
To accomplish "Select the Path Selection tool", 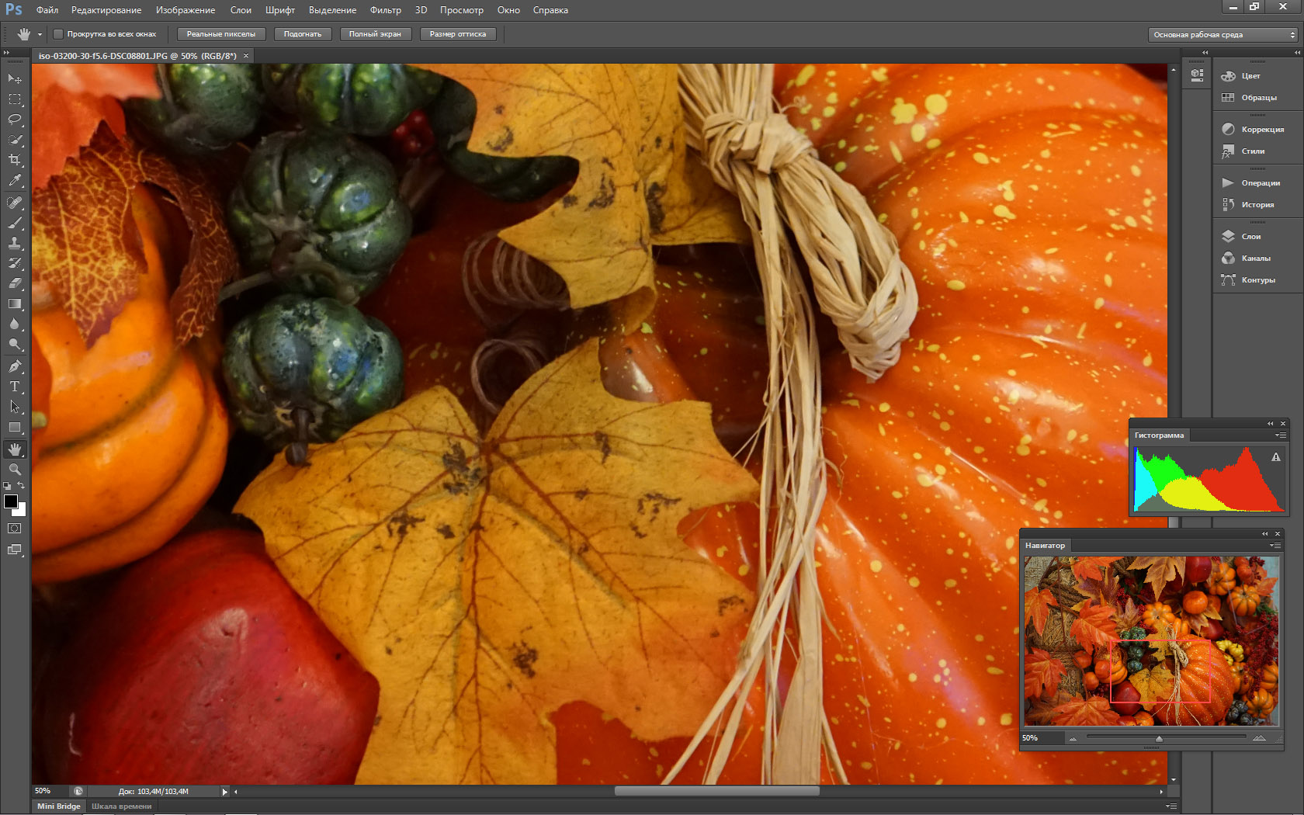I will pos(15,407).
